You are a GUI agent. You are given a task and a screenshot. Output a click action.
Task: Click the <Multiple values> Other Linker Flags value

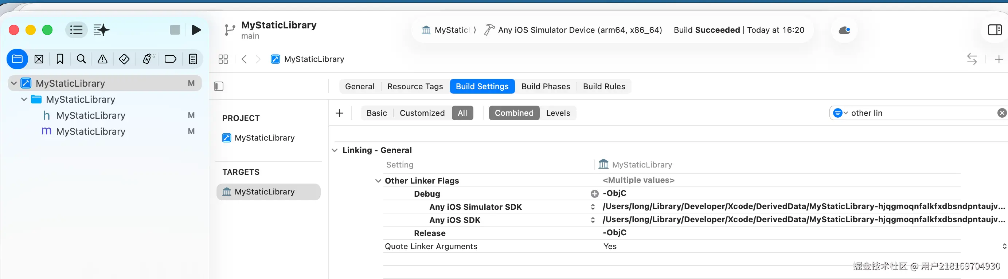(x=638, y=180)
